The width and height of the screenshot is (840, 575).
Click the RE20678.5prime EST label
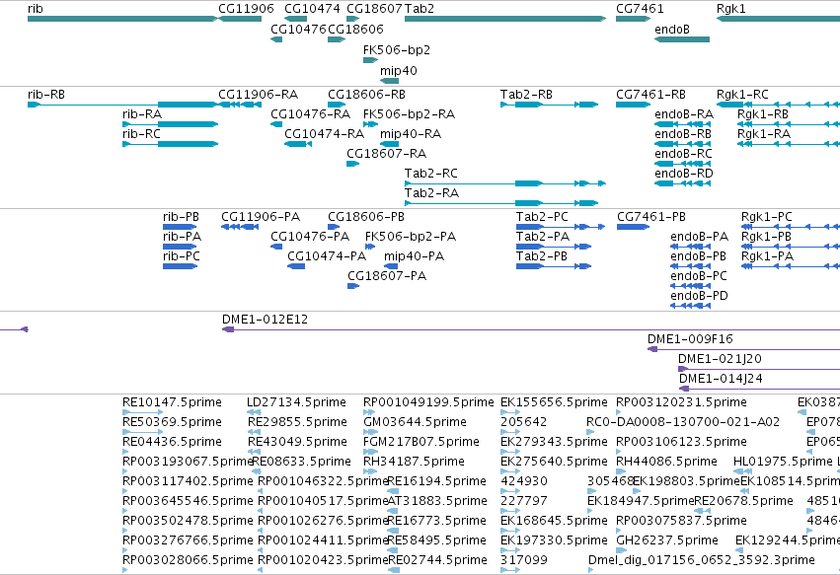click(x=743, y=501)
